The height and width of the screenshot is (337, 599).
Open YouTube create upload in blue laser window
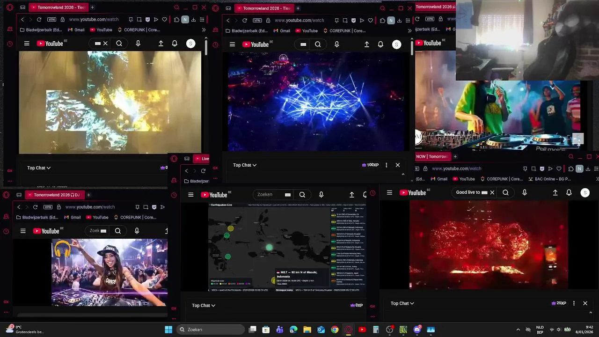point(367,44)
